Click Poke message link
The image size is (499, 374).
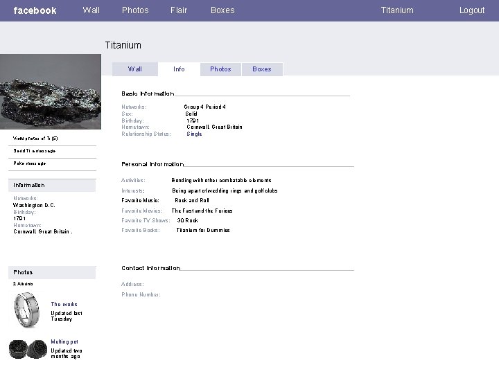point(30,163)
